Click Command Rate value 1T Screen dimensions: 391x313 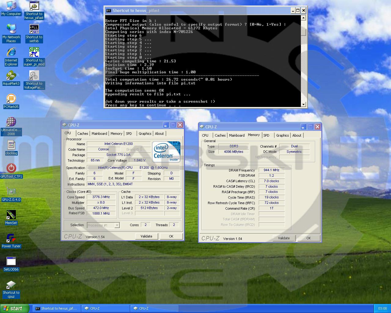[x=272, y=208]
